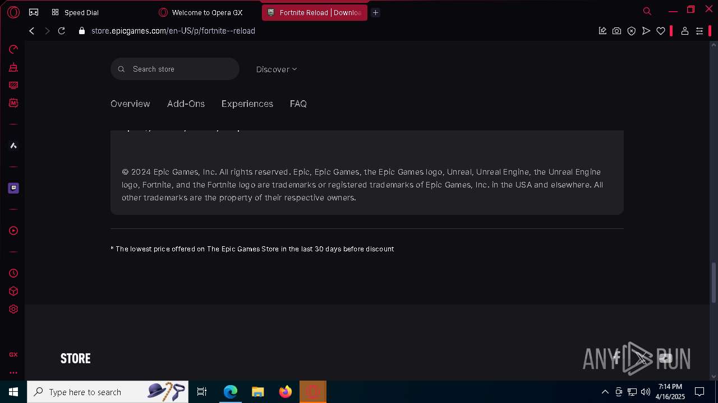
Task: Open Twitch panel in sidebar
Action: (13, 188)
